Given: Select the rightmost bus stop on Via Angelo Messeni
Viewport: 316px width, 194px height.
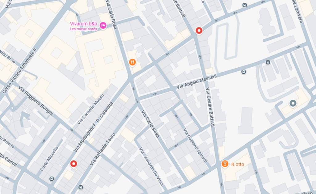Looking at the screenshot, I should pyautogui.click(x=268, y=62).
